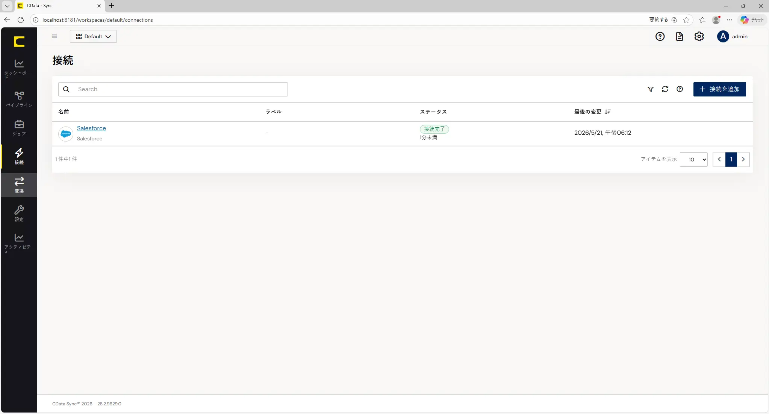This screenshot has width=769, height=414.
Task: Click the 接続を追加 add connection button
Action: pyautogui.click(x=719, y=89)
